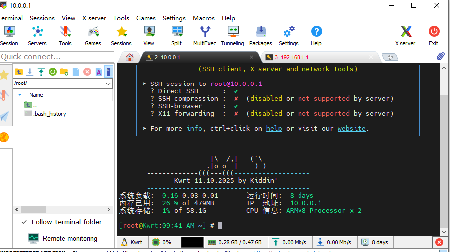This screenshot has height=252, width=450.
Task: Toggle Follow terminal folder checkbox
Action: [24, 222]
